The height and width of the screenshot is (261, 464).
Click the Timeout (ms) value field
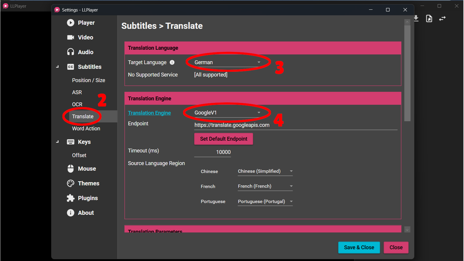[212, 152]
